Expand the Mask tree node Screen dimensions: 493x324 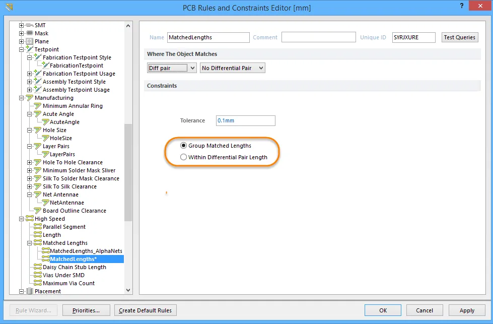point(21,33)
